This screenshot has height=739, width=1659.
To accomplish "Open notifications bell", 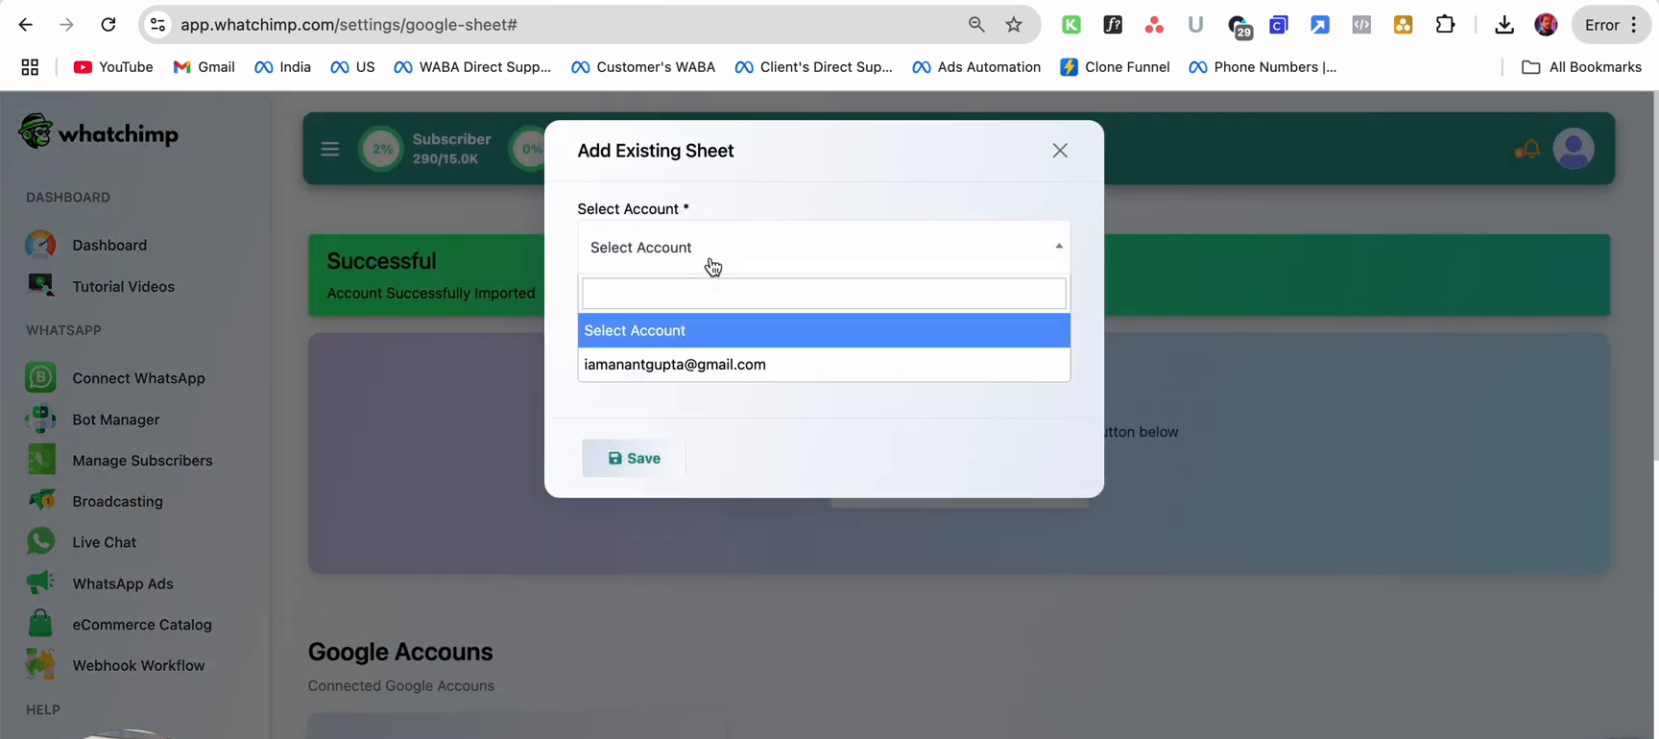I will 1527,149.
